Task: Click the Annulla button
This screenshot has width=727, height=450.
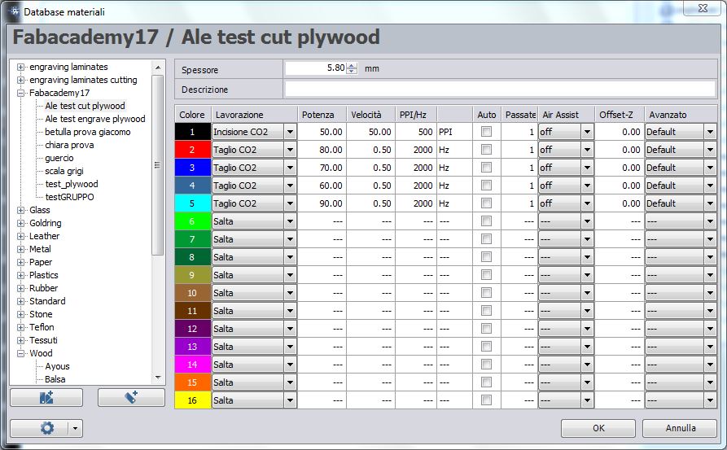Action: [x=680, y=428]
